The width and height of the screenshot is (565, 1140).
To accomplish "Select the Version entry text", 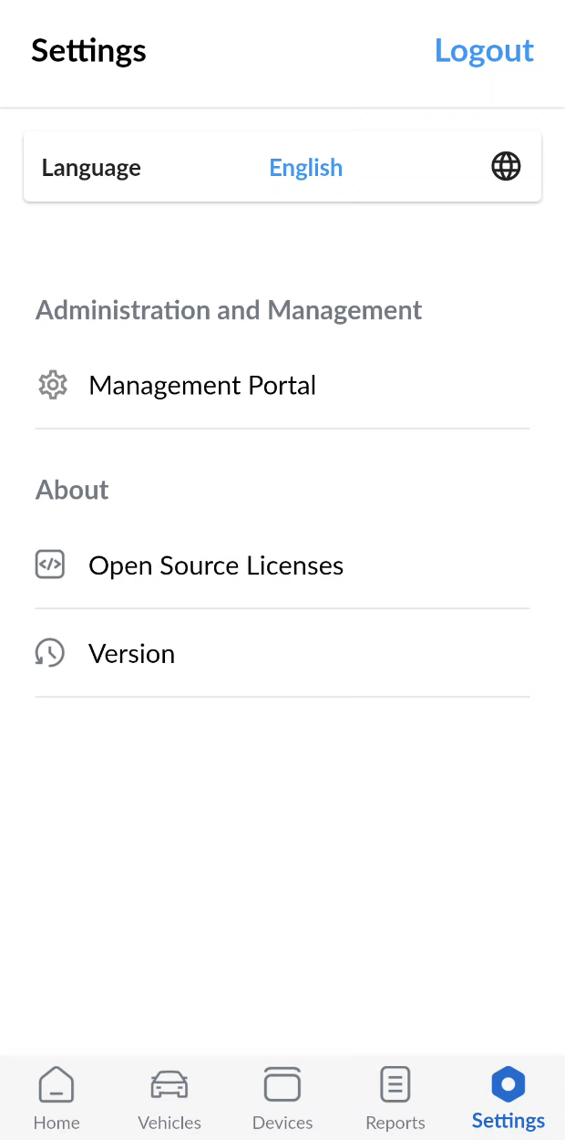I will (x=132, y=654).
